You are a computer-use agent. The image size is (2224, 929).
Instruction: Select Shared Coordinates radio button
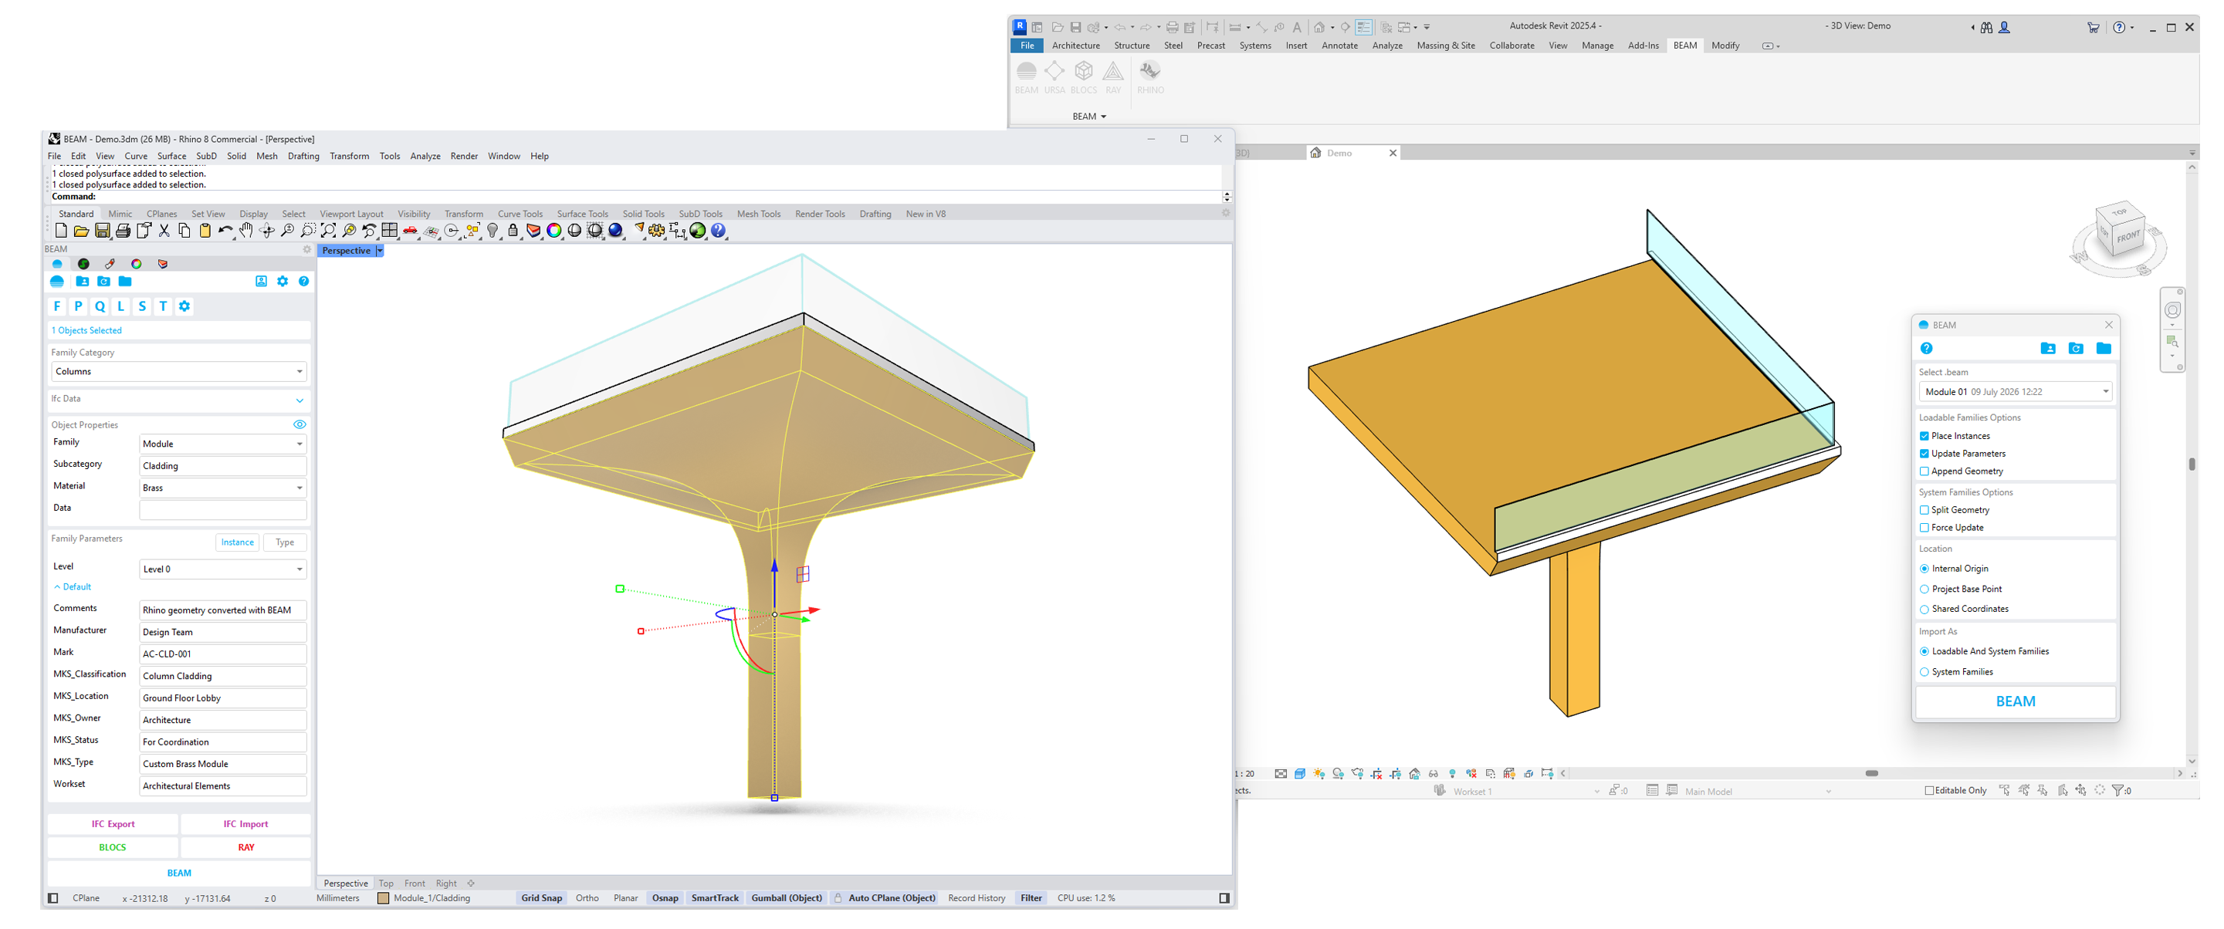point(1924,609)
